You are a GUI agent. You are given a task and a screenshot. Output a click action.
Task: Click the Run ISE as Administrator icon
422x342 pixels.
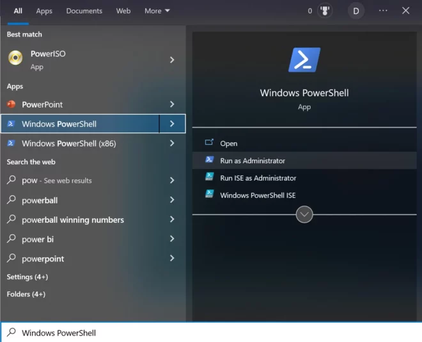tap(209, 177)
